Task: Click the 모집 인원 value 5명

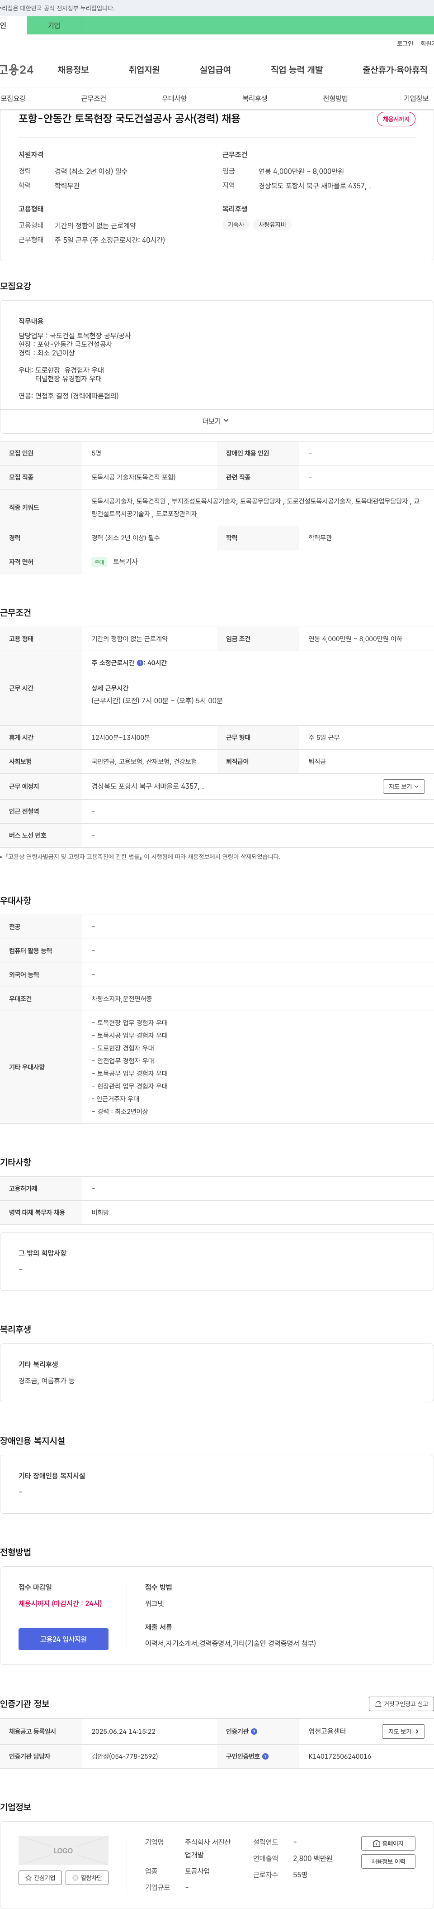Action: [96, 454]
